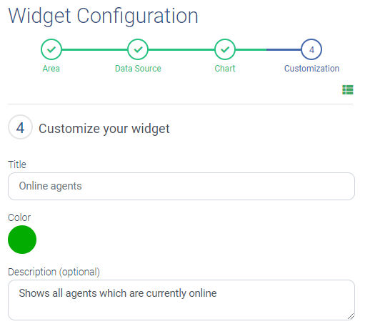Return to the Data Source step label
Image resolution: width=365 pixels, height=324 pixels.
(138, 69)
